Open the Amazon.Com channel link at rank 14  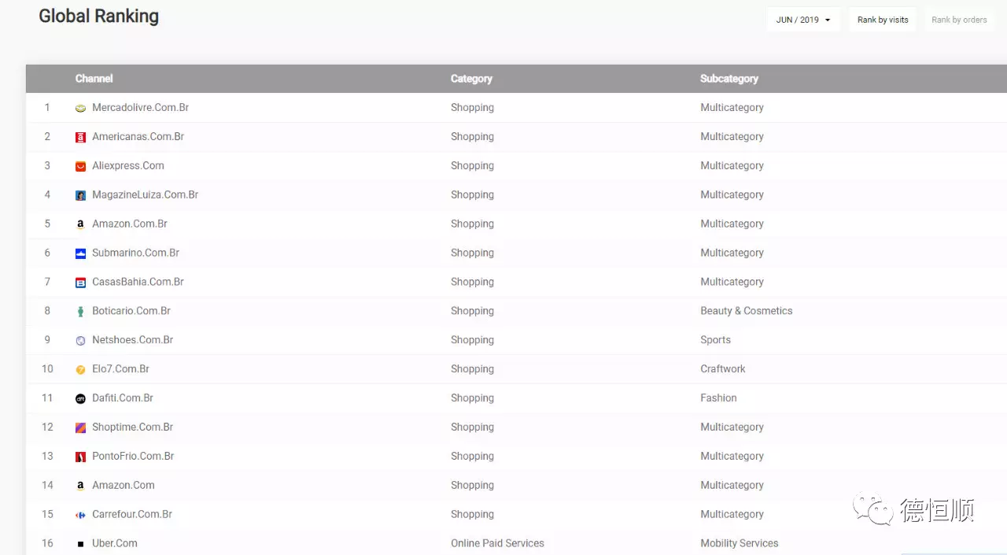coord(124,486)
